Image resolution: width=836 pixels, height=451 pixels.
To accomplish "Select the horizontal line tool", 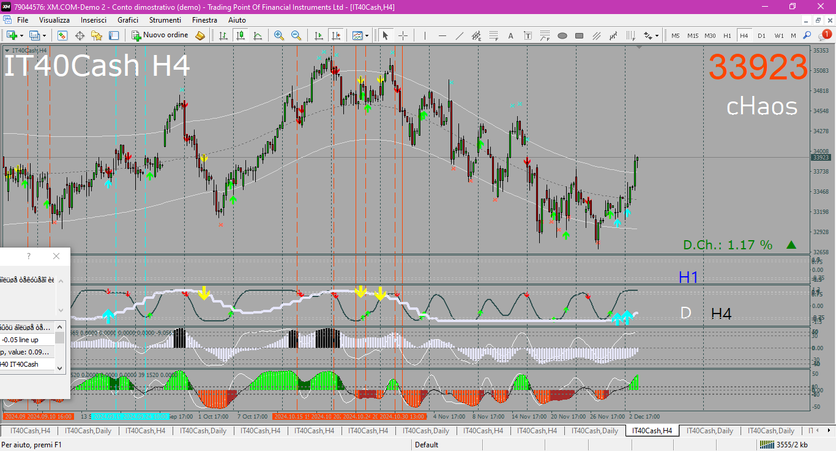I will tap(442, 35).
